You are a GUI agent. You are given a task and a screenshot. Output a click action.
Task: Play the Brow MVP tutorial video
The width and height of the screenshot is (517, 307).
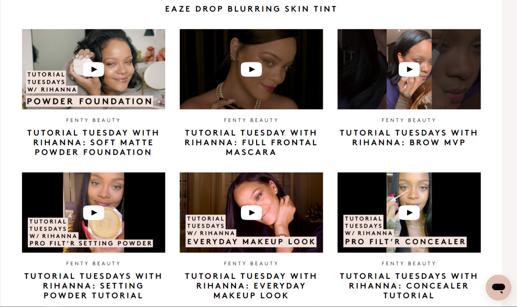click(x=409, y=69)
